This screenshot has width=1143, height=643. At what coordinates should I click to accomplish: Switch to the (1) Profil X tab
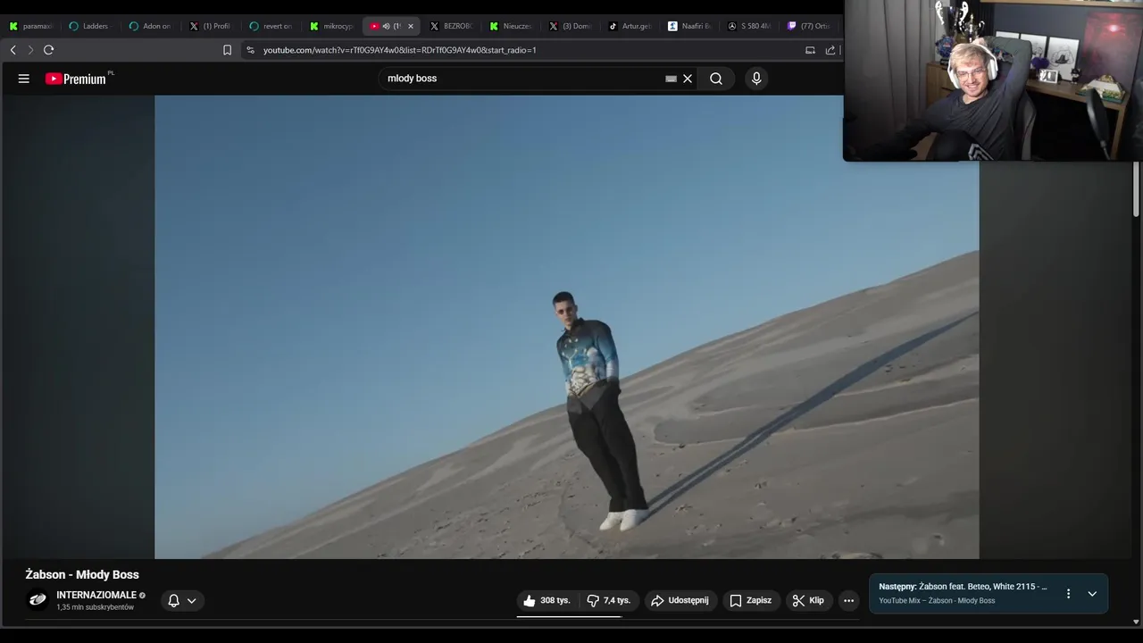(210, 26)
